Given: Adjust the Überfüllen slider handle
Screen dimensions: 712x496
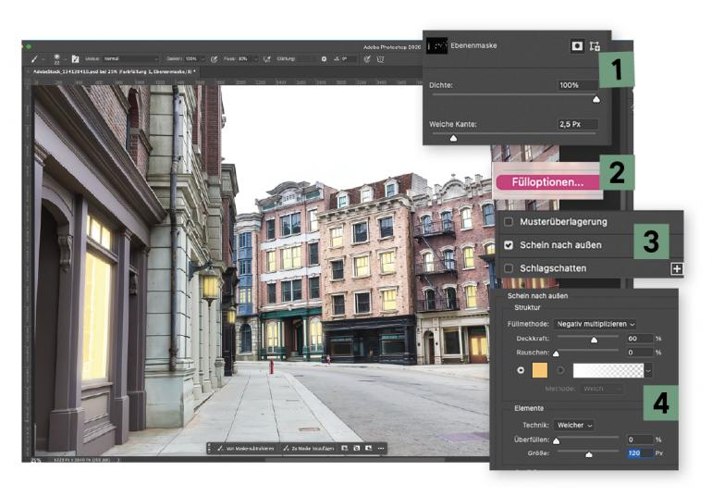Looking at the screenshot, I should tap(557, 440).
